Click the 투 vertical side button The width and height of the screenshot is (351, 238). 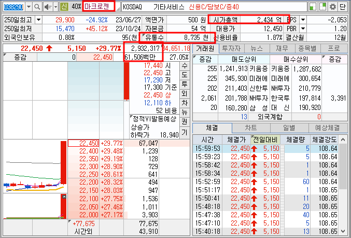tap(185, 84)
